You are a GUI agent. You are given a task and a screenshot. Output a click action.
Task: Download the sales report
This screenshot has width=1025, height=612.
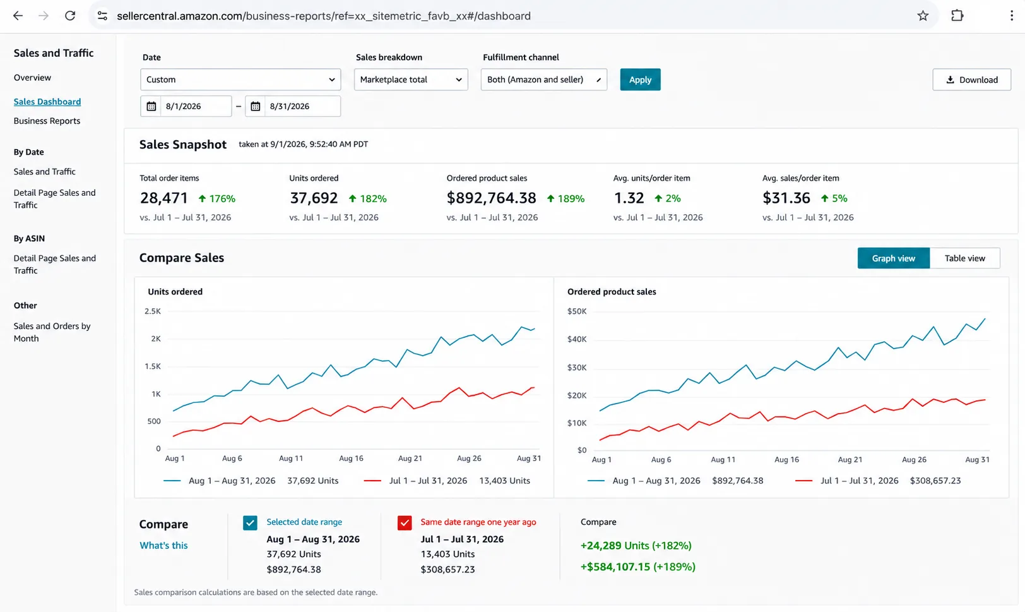click(971, 80)
